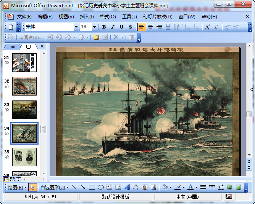Insert a new comment with the yellow note icon

click(96, 37)
